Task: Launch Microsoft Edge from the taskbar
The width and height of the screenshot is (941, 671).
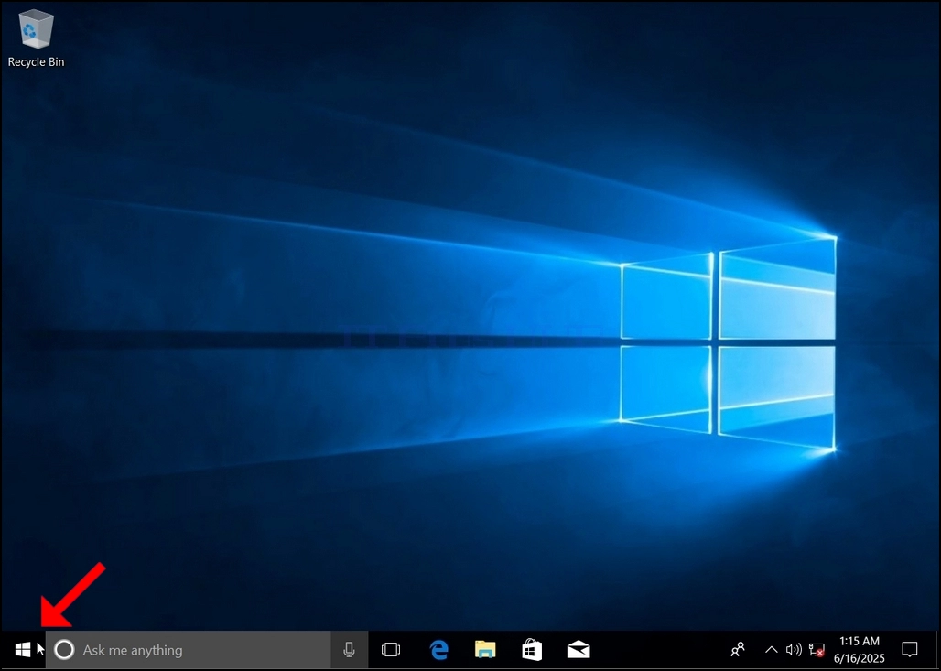Action: (438, 649)
